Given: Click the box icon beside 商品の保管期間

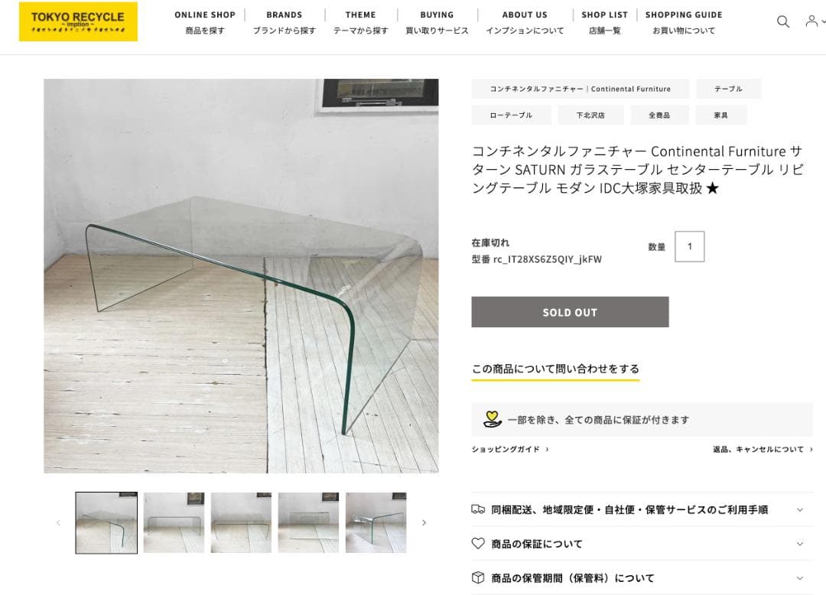Looking at the screenshot, I should pos(478,577).
